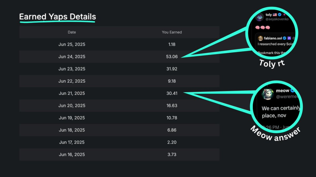Select the Jun 24, 2025 date cell
The image size is (316, 177).
point(72,57)
